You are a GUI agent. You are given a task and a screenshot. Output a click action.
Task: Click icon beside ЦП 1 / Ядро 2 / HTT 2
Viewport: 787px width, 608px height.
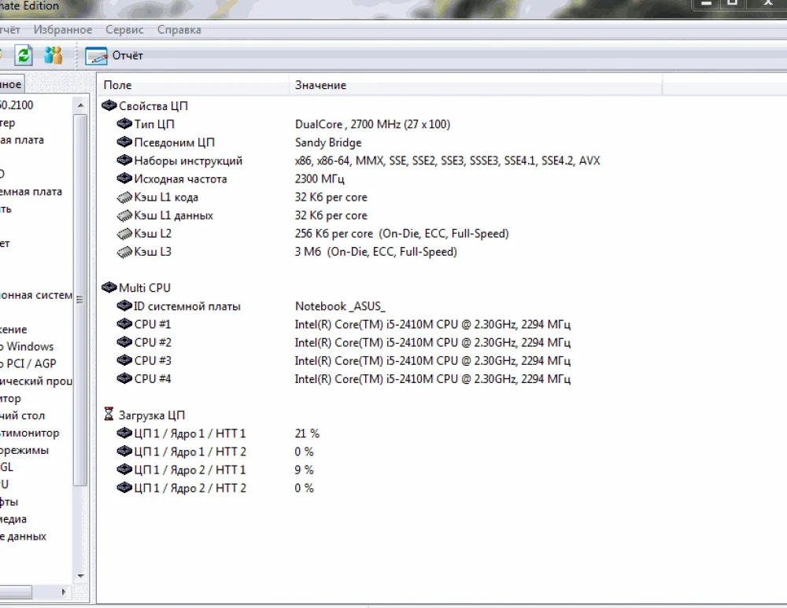tap(124, 488)
